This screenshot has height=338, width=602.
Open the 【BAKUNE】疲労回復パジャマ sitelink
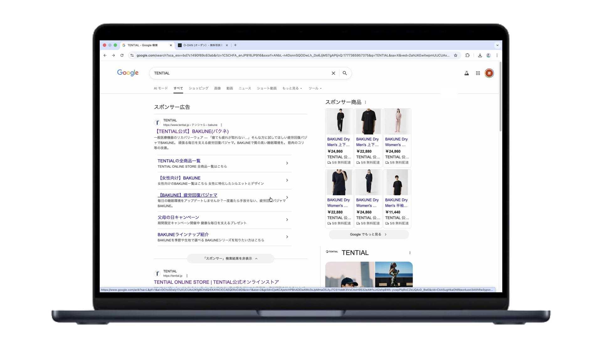[187, 195]
